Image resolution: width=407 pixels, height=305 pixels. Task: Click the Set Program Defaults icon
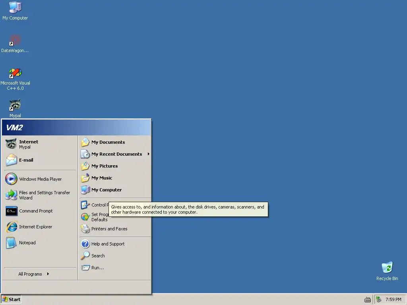[85, 217]
